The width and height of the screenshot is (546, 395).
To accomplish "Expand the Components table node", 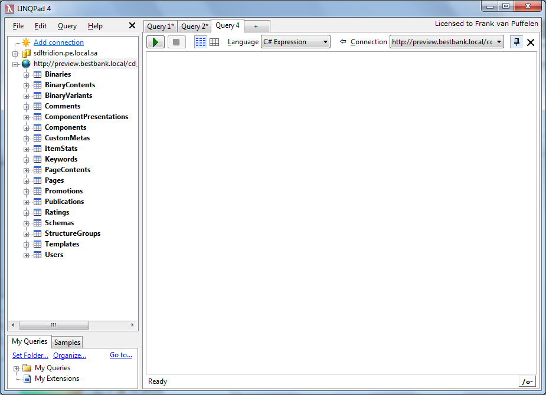I will pos(26,127).
